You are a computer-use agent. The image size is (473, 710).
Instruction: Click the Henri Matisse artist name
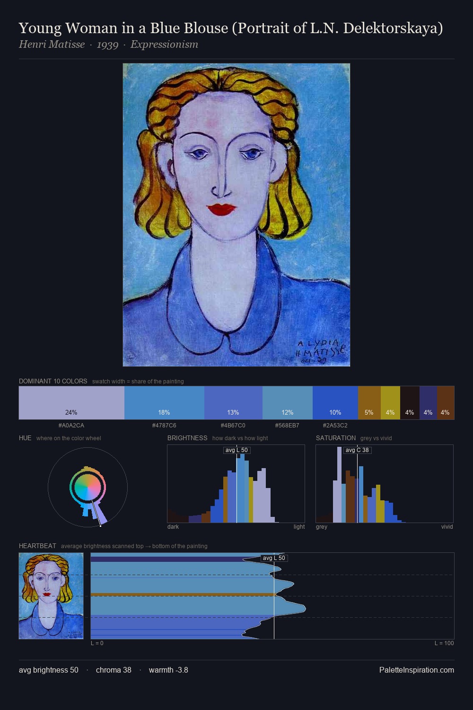[52, 44]
